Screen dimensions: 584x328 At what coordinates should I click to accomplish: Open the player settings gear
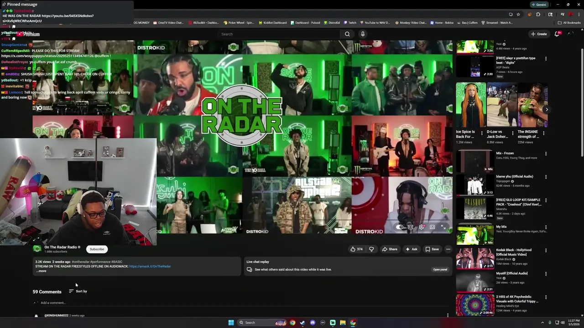click(422, 227)
